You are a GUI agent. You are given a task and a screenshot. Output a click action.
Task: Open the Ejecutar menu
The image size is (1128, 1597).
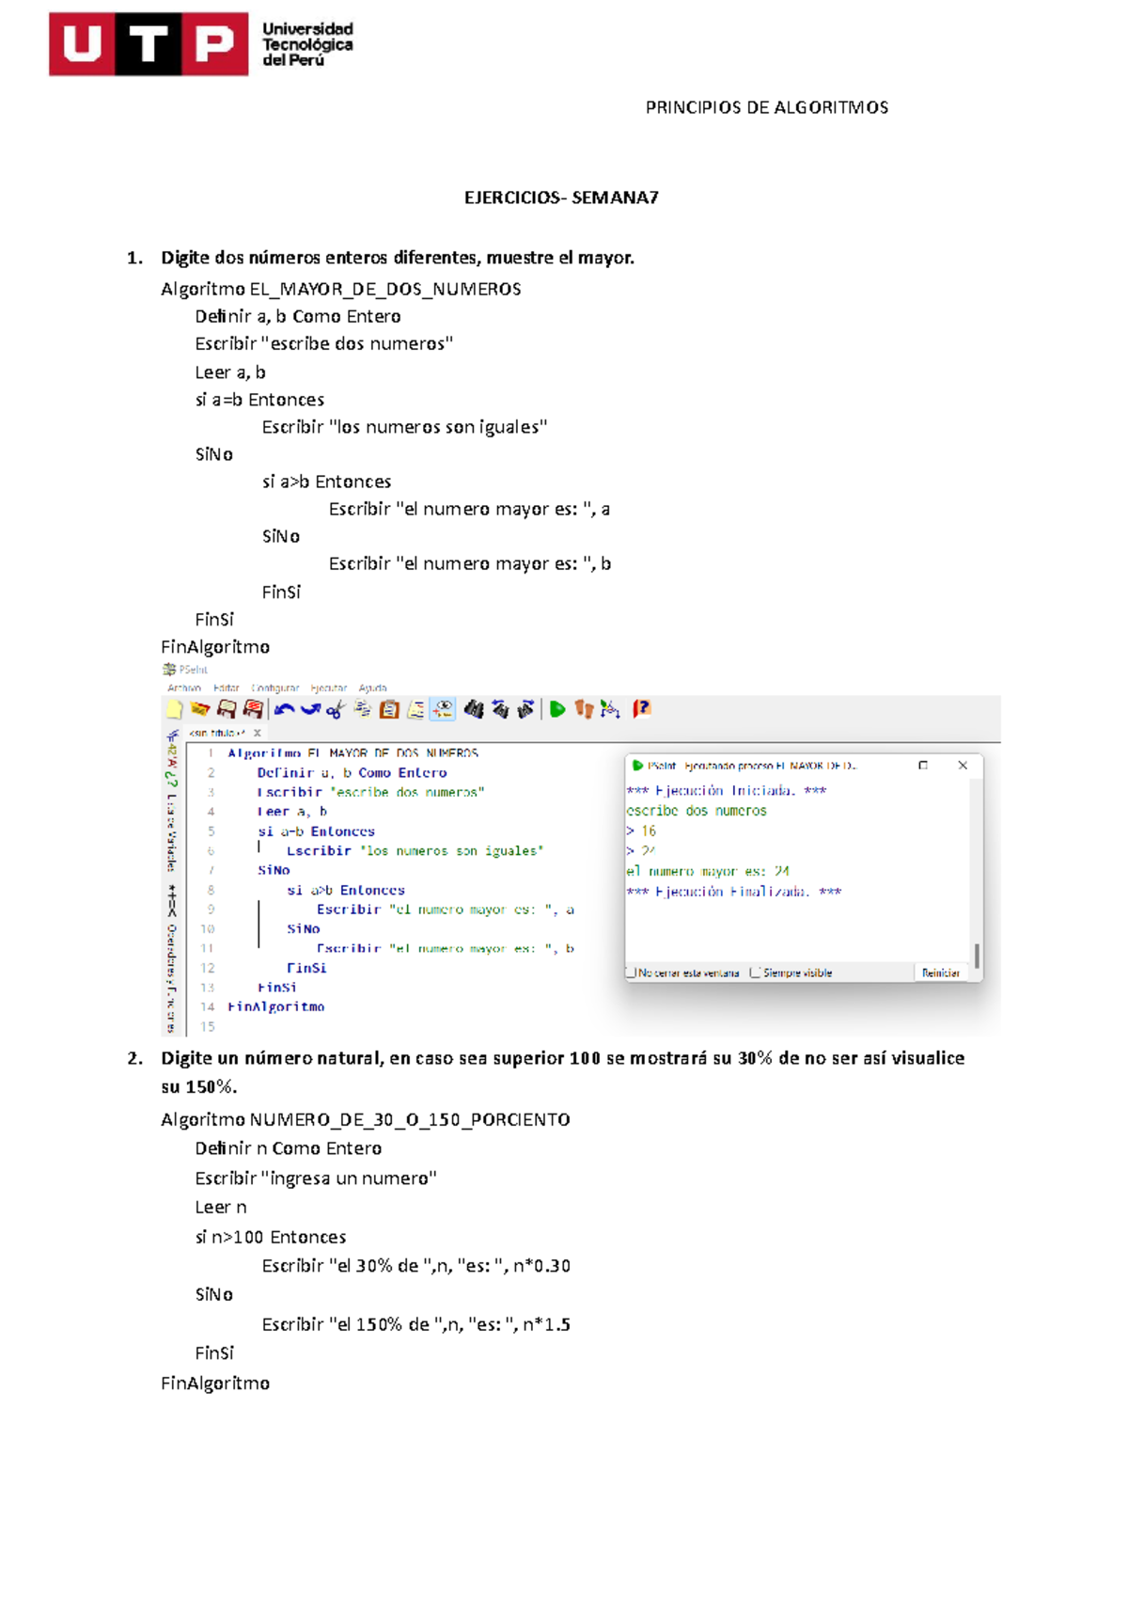[x=329, y=688]
